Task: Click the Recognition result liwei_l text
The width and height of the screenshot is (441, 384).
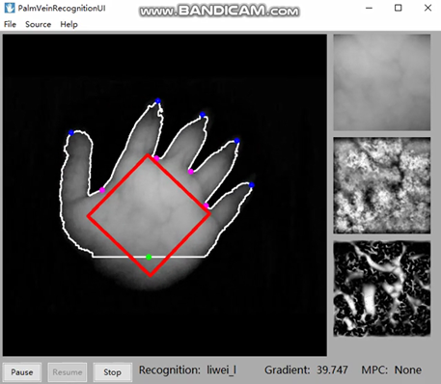Action: 221,370
